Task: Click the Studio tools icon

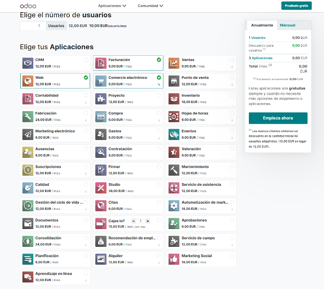Action: [101, 188]
